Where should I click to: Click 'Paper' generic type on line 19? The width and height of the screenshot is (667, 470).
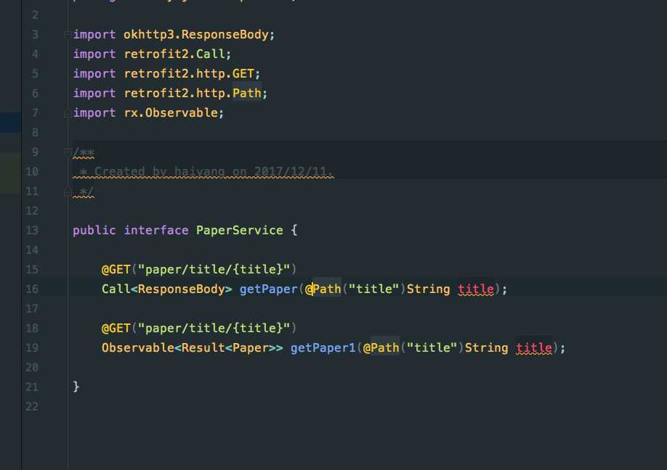(x=251, y=347)
